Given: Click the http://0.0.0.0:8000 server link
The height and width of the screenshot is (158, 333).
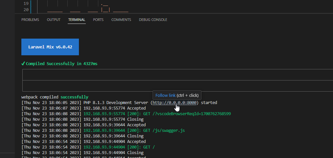Looking at the screenshot, I should pyautogui.click(x=175, y=103).
